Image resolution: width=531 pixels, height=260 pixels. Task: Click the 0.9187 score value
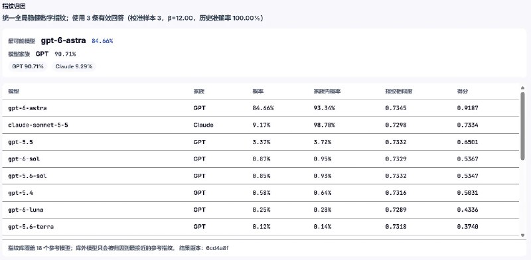(468, 108)
